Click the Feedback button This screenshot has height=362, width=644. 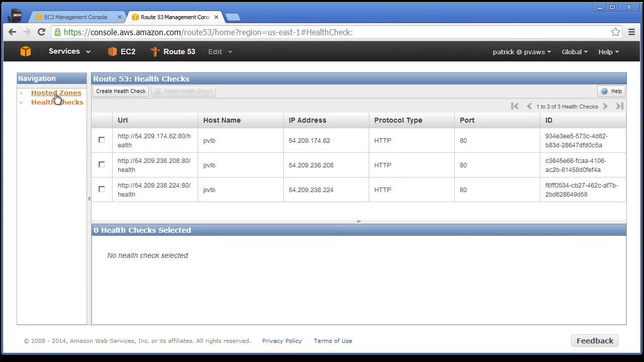(x=595, y=340)
